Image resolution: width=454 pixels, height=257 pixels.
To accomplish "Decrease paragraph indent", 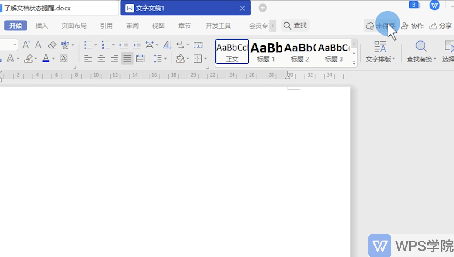I will 124,45.
